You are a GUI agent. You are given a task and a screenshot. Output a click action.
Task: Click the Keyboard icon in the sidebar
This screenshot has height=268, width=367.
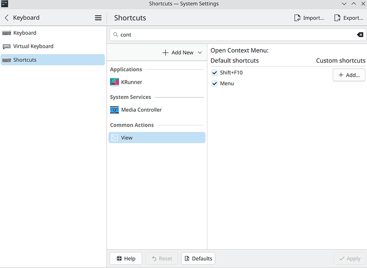click(6, 33)
